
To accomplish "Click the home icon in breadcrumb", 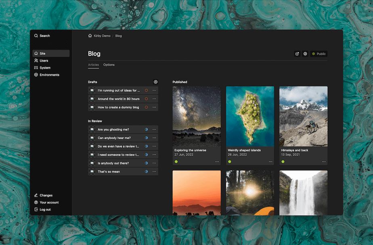I will coord(90,36).
